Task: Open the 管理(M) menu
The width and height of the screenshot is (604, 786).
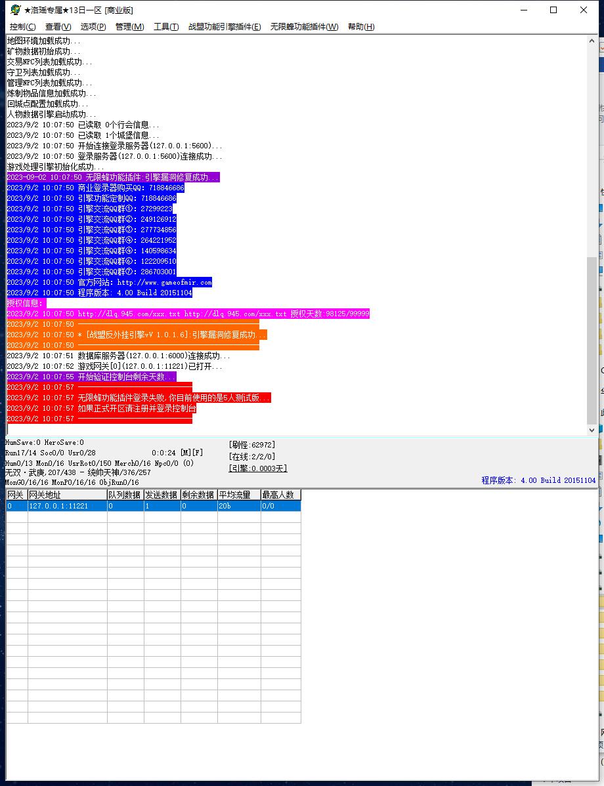Action: tap(130, 26)
